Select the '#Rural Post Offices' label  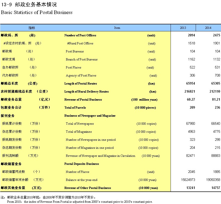[x=80, y=43]
